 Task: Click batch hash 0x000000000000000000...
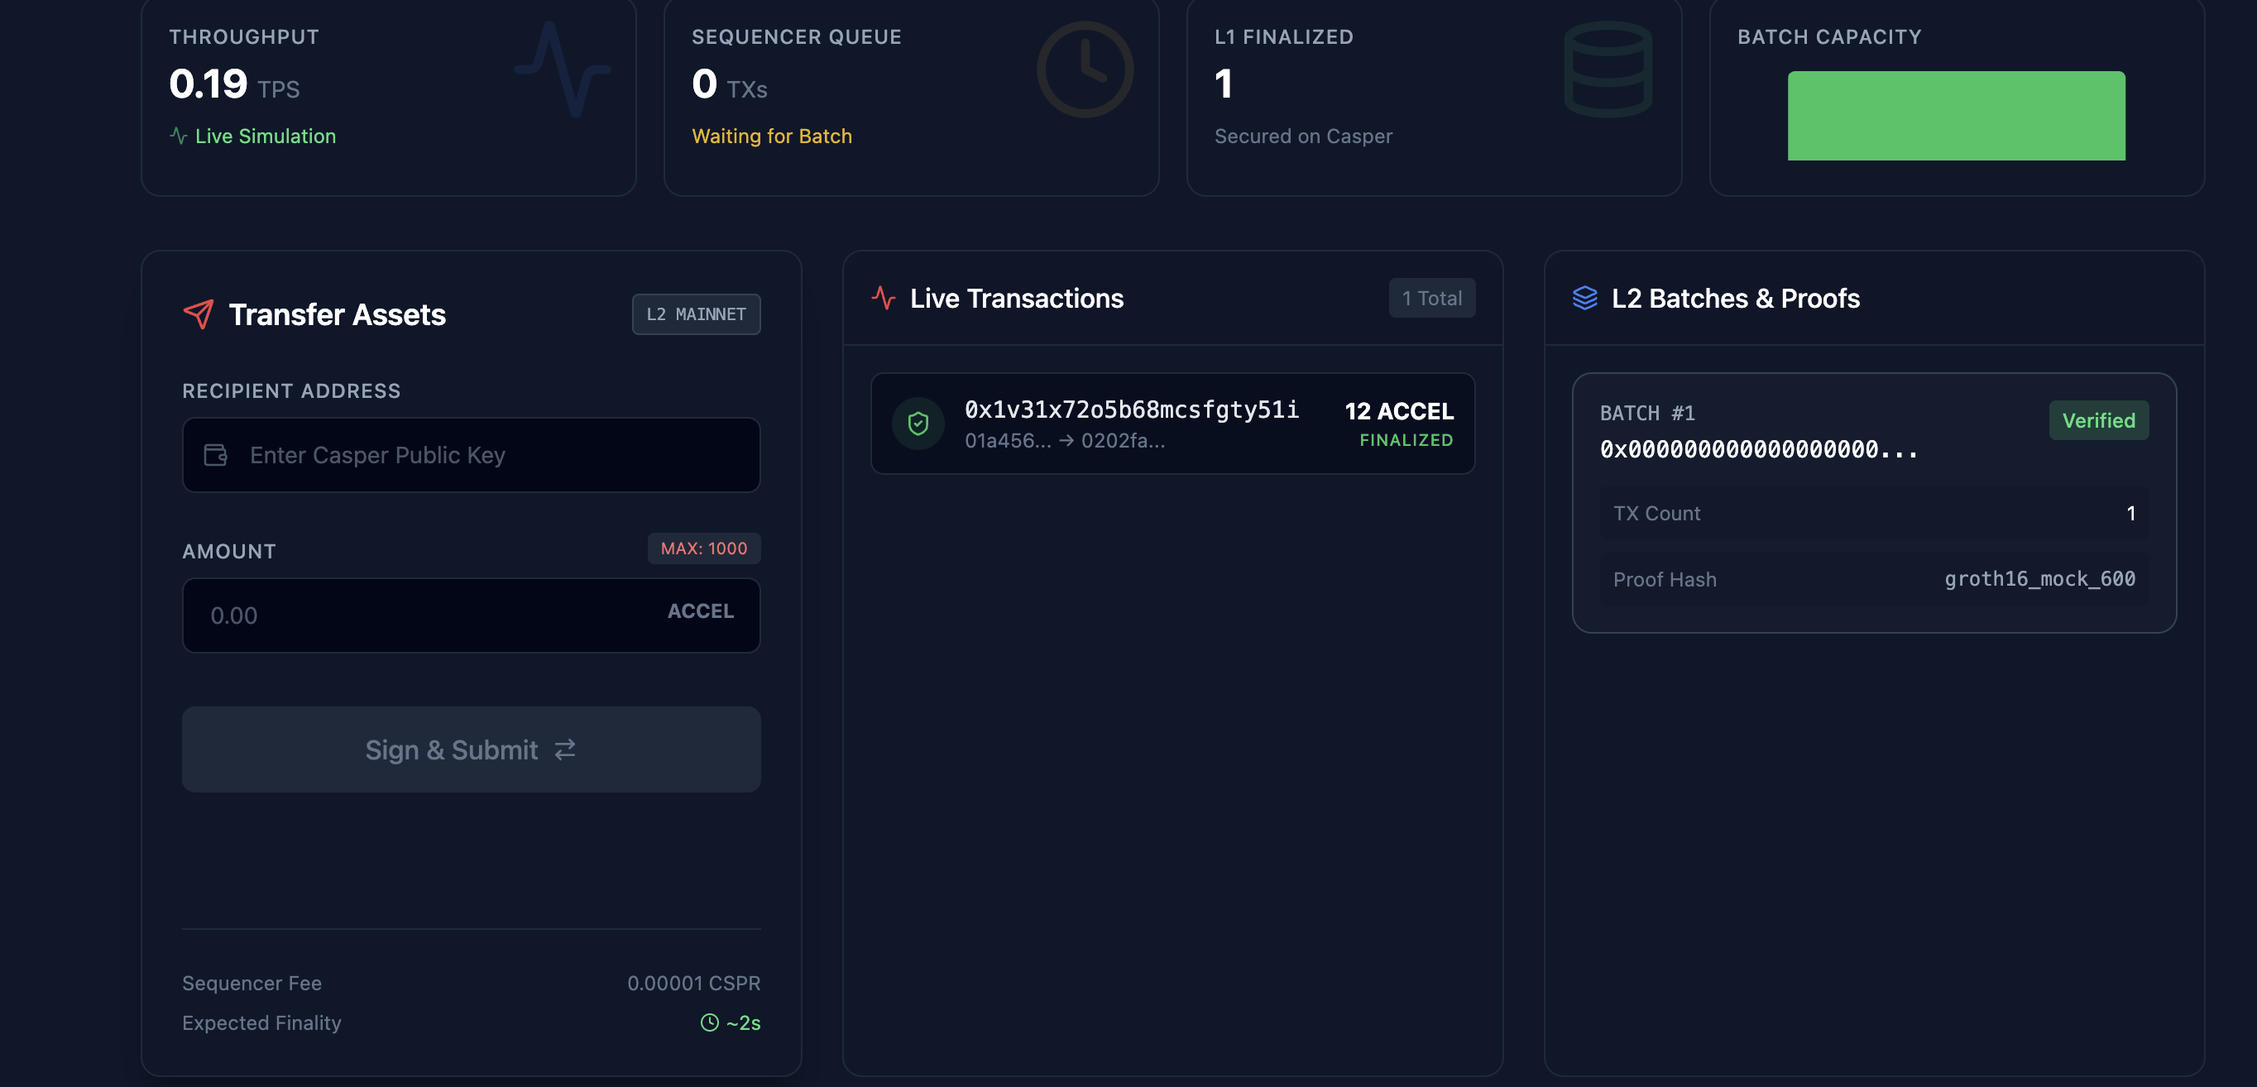(1758, 449)
